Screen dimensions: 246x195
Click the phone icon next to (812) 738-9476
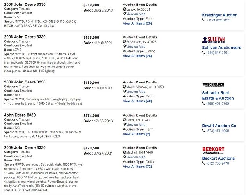point(204,163)
